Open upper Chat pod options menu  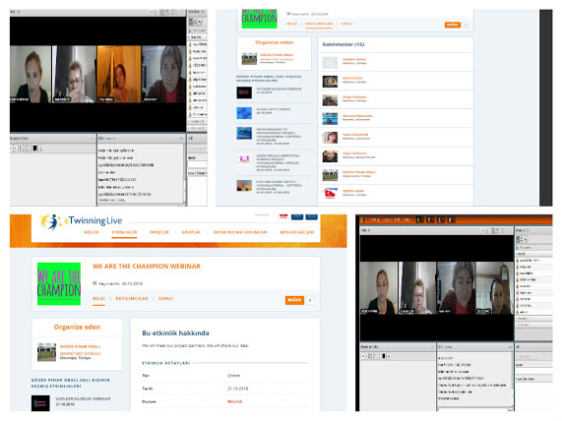tap(181, 138)
